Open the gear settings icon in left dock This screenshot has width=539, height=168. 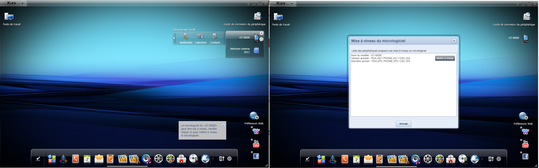(x=230, y=158)
